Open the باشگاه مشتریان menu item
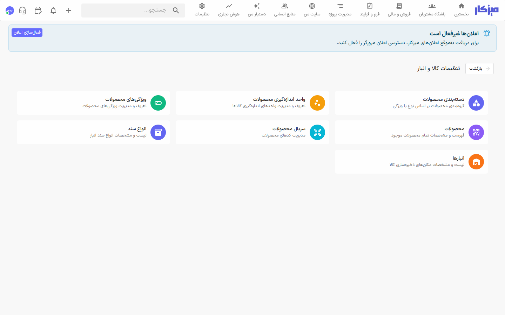 (x=432, y=10)
